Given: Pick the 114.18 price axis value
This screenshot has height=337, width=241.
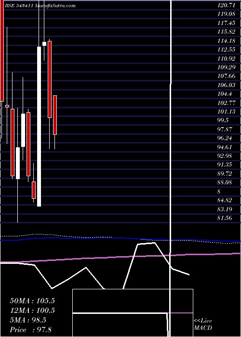Looking at the screenshot, I should click(x=227, y=41).
